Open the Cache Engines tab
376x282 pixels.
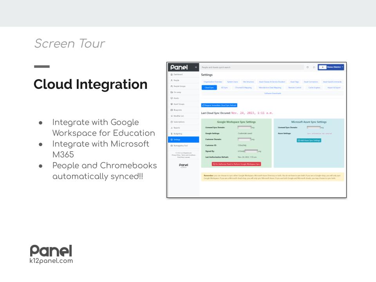[x=314, y=87]
